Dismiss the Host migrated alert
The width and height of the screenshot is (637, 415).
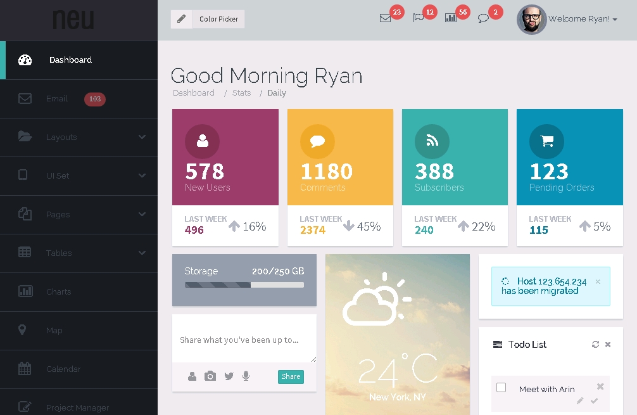[598, 282]
